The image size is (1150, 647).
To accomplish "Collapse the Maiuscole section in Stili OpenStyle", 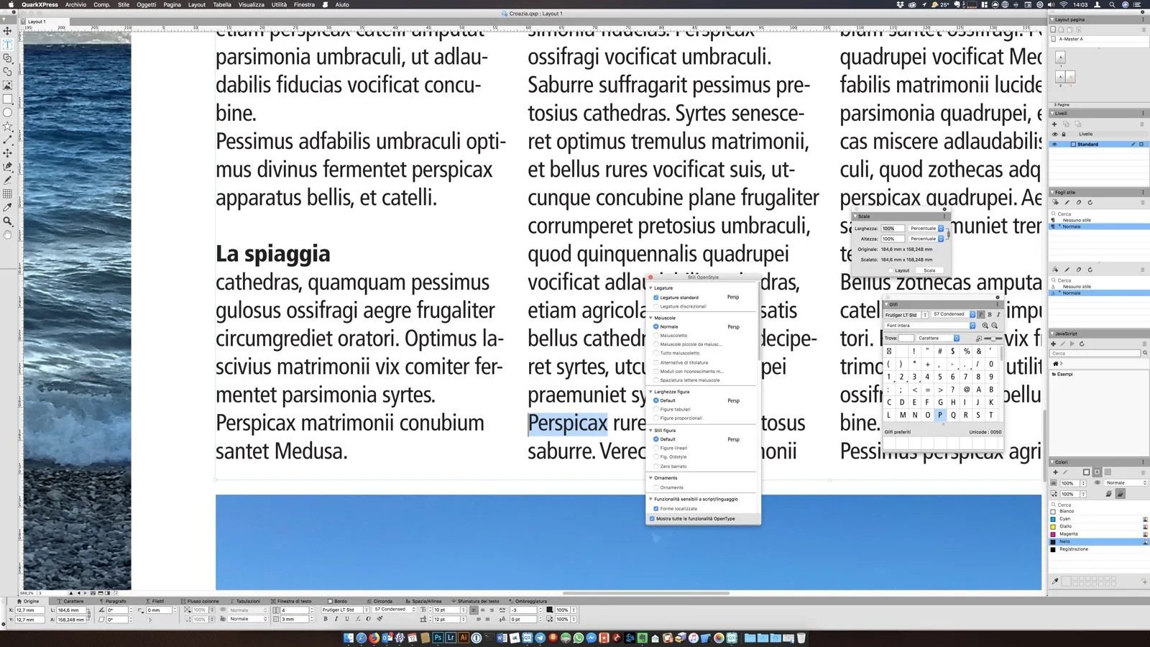I will click(650, 317).
